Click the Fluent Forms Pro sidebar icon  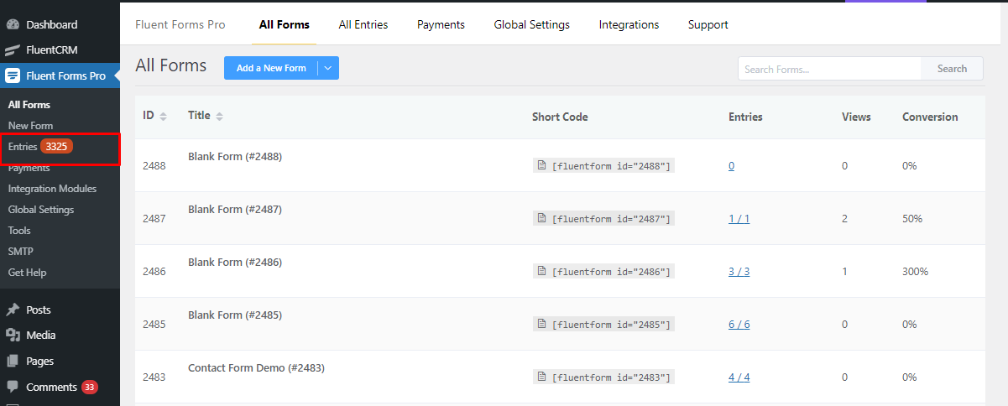point(13,75)
